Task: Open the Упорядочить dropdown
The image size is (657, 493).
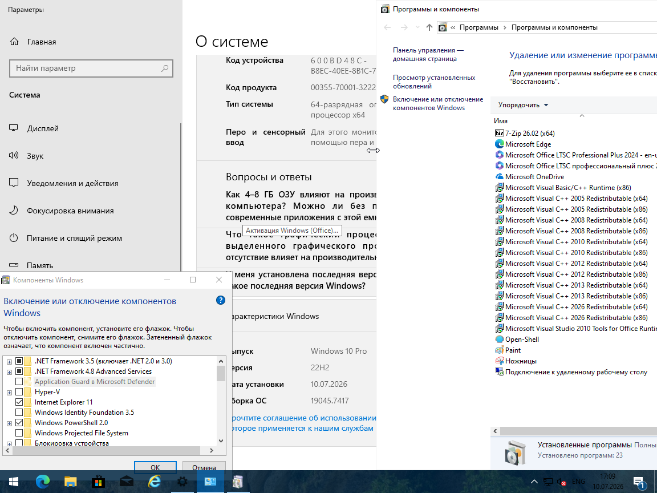Action: click(524, 105)
